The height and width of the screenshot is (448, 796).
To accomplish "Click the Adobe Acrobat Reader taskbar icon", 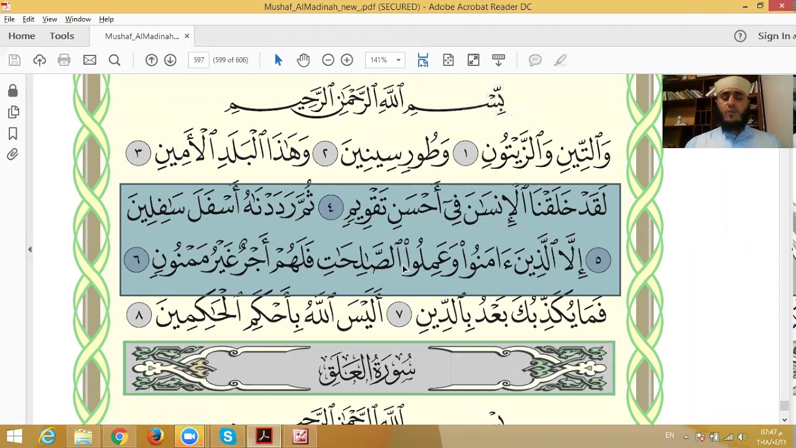I will [x=264, y=437].
